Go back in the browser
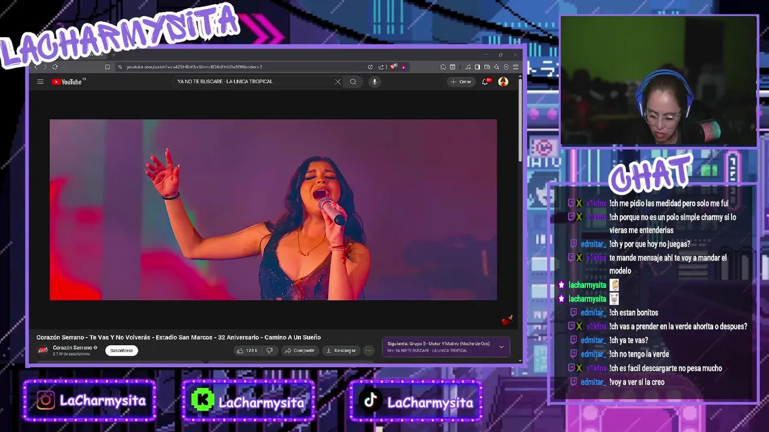769x432 pixels. point(35,67)
